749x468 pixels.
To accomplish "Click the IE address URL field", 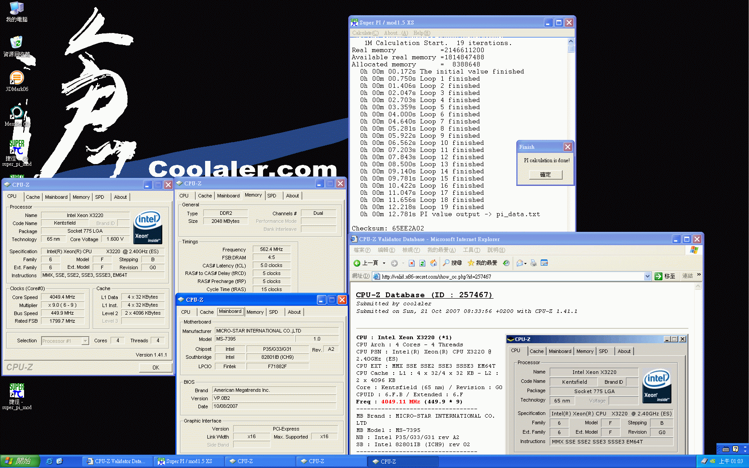I will [511, 276].
